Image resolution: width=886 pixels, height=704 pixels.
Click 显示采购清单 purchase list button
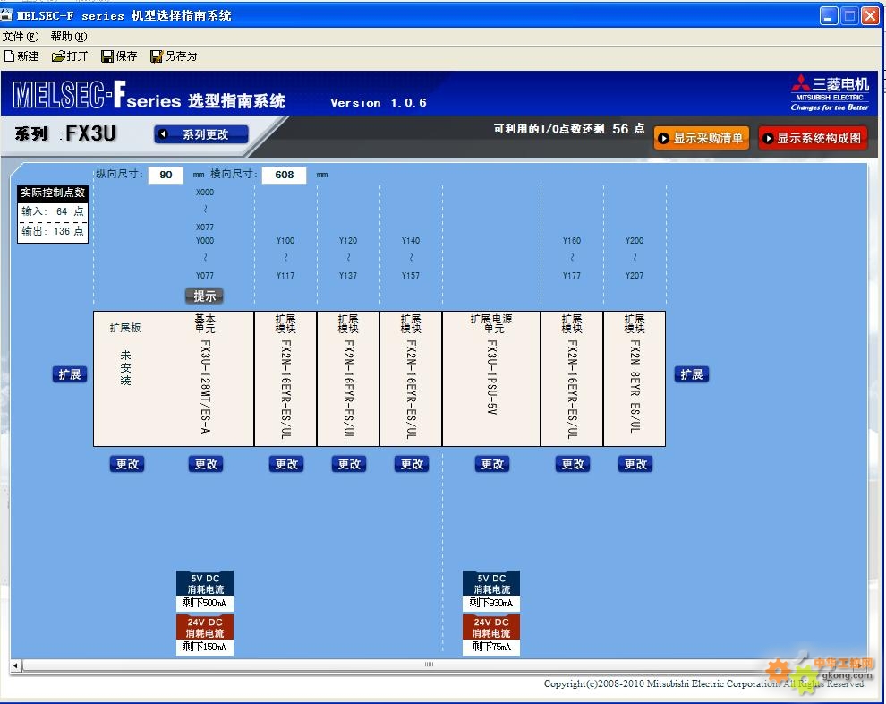pyautogui.click(x=702, y=138)
